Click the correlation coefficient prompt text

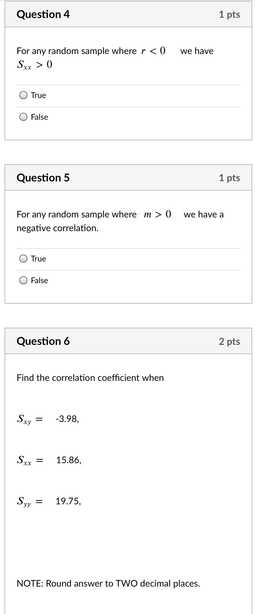90,378
